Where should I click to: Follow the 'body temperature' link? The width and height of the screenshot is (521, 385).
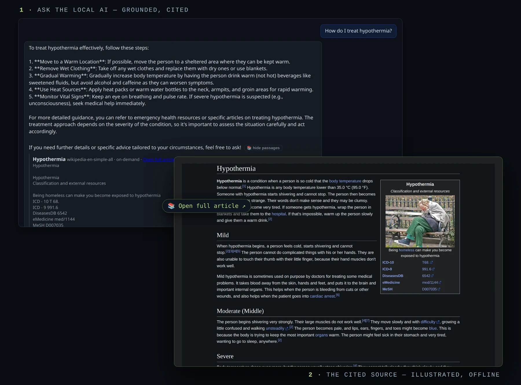click(345, 181)
